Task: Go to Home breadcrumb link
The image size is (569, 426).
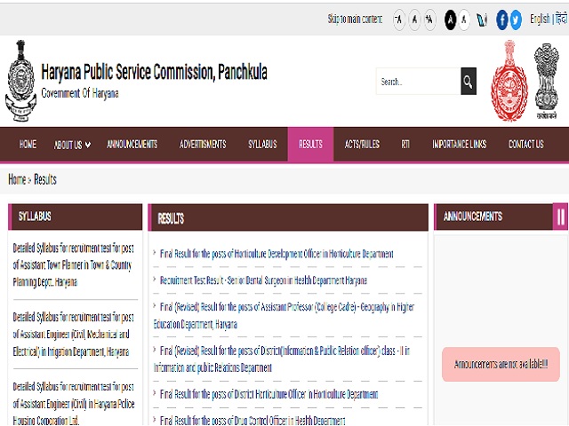Action: click(x=17, y=179)
